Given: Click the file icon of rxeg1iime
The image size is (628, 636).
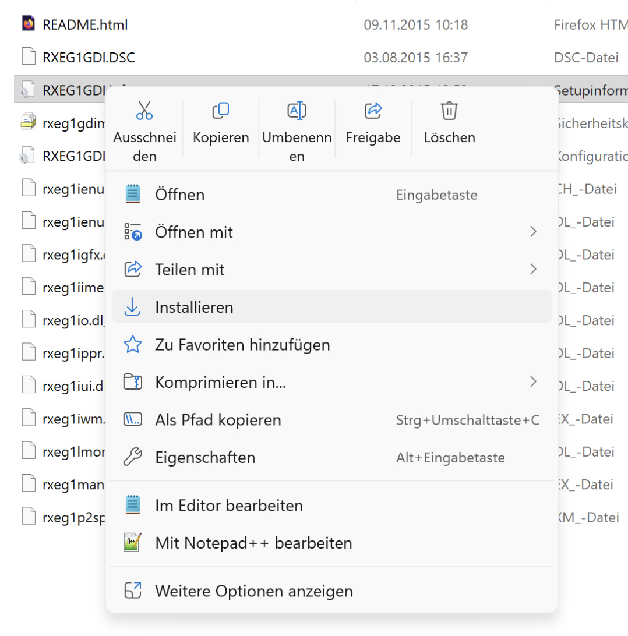Looking at the screenshot, I should [29, 287].
